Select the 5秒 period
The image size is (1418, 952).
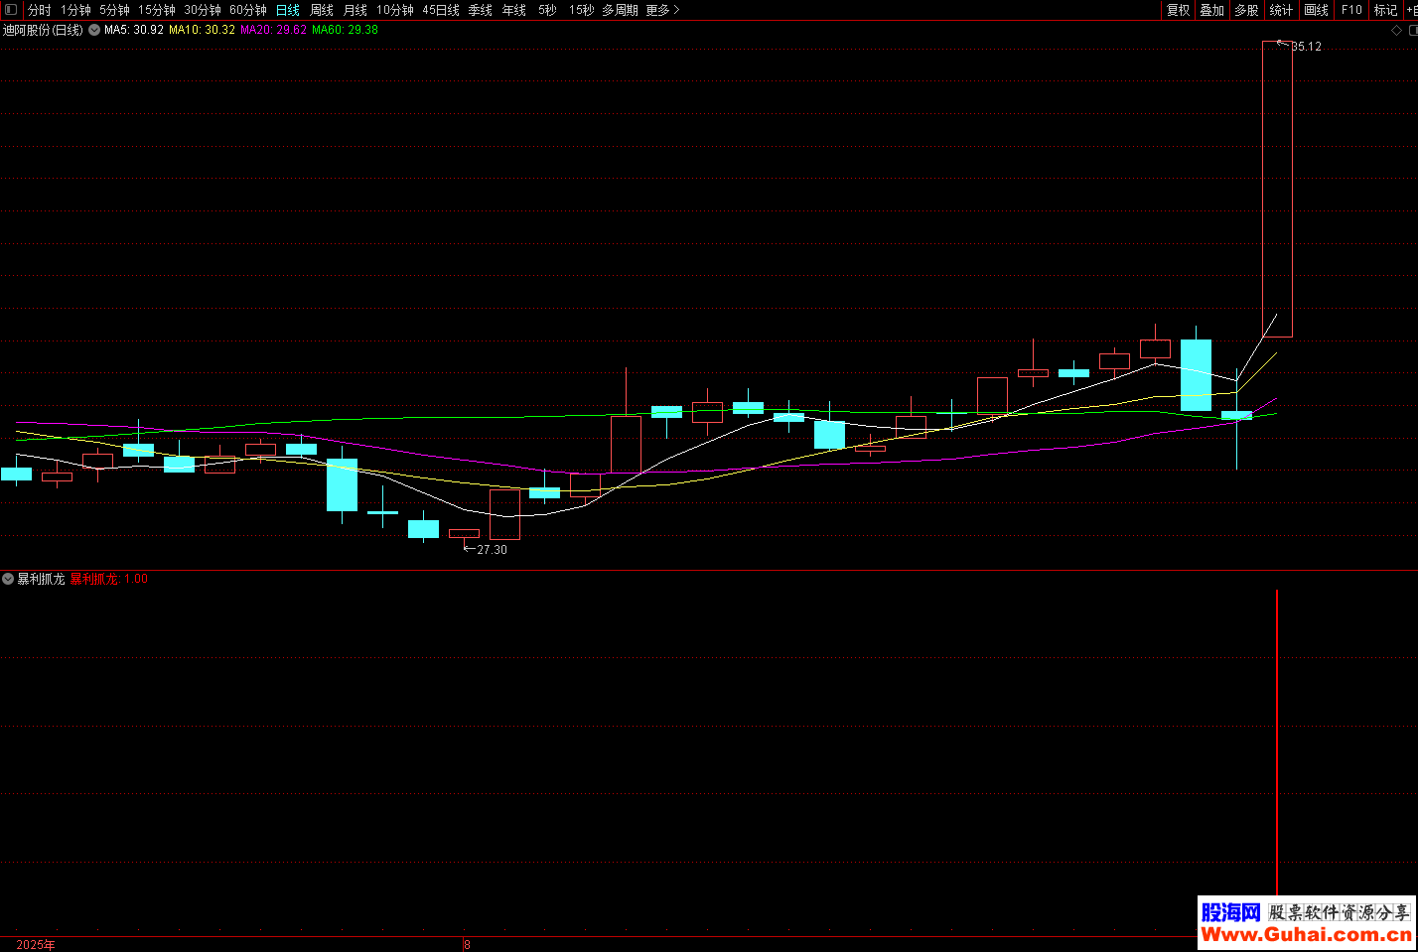pyautogui.click(x=548, y=10)
